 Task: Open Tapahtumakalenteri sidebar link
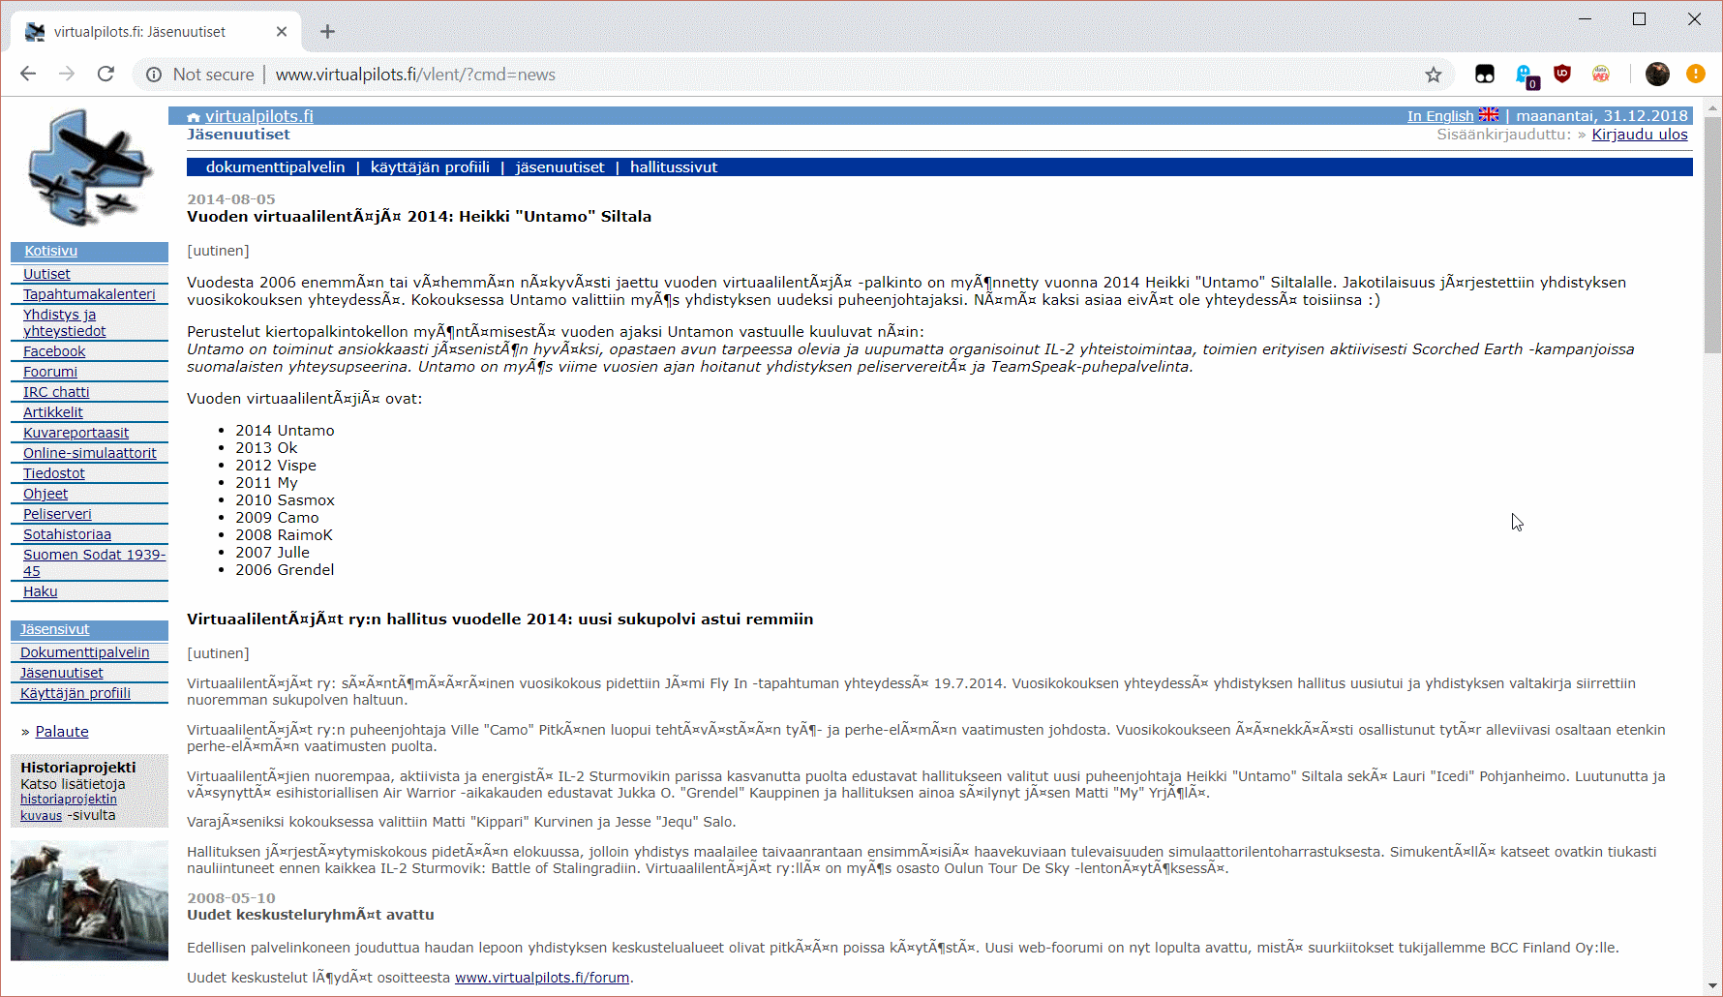(x=89, y=294)
